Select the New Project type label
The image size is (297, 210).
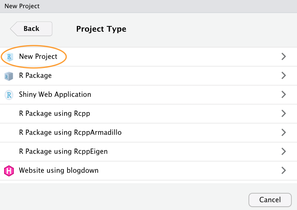pos(38,57)
